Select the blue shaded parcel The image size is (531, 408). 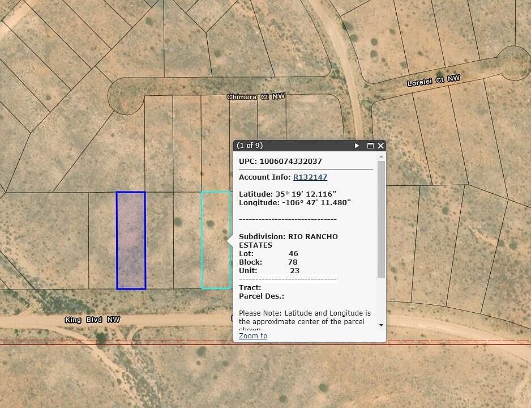(x=131, y=240)
